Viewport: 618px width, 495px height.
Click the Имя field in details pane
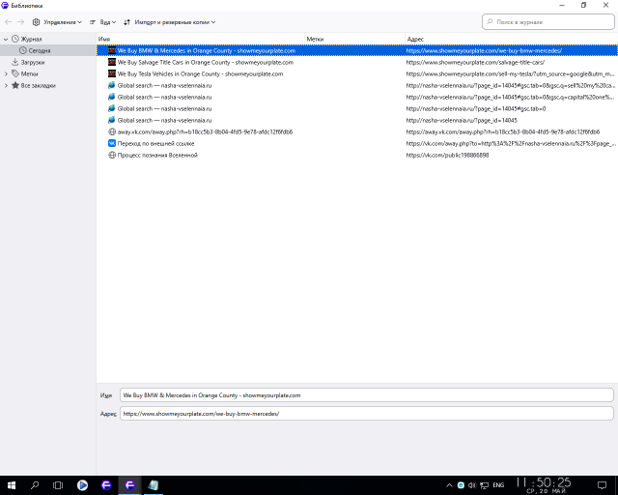[x=367, y=395]
